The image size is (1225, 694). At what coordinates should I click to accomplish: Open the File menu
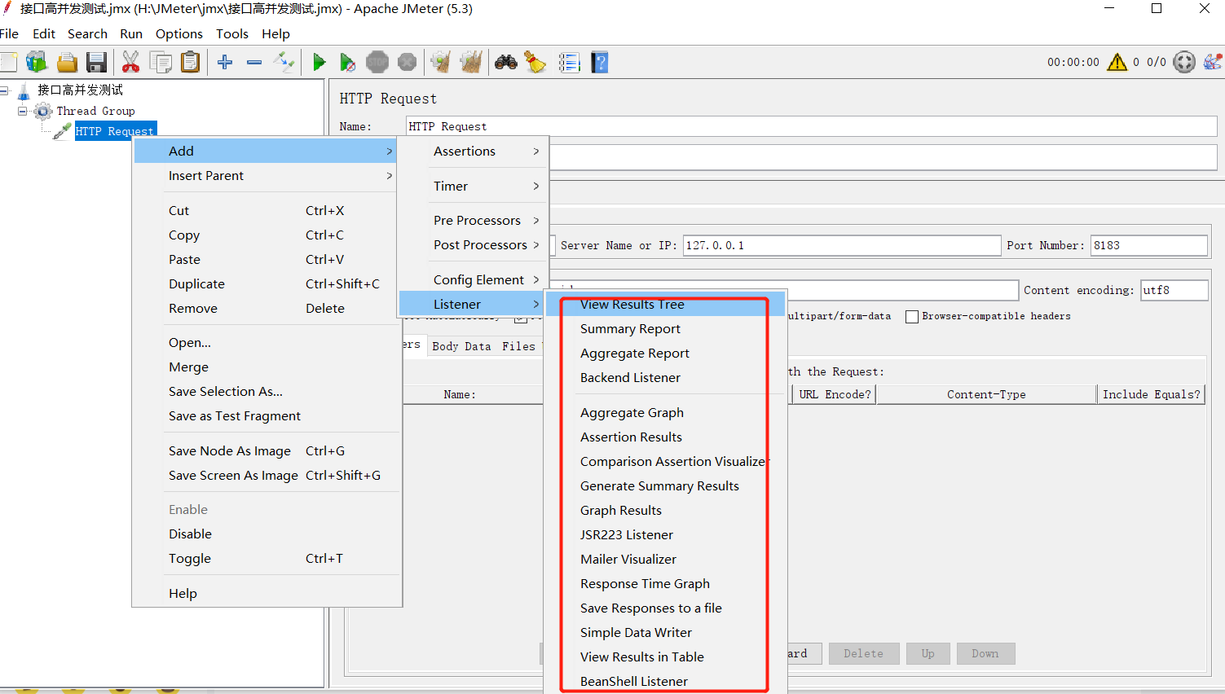coord(9,33)
